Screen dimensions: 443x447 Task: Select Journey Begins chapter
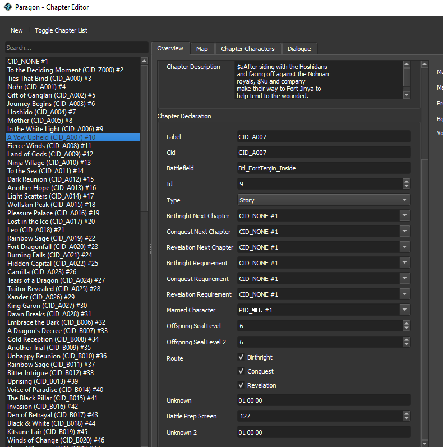tap(73, 104)
